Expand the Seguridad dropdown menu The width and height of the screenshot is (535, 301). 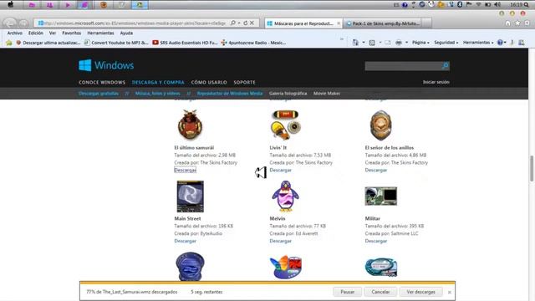(446, 43)
